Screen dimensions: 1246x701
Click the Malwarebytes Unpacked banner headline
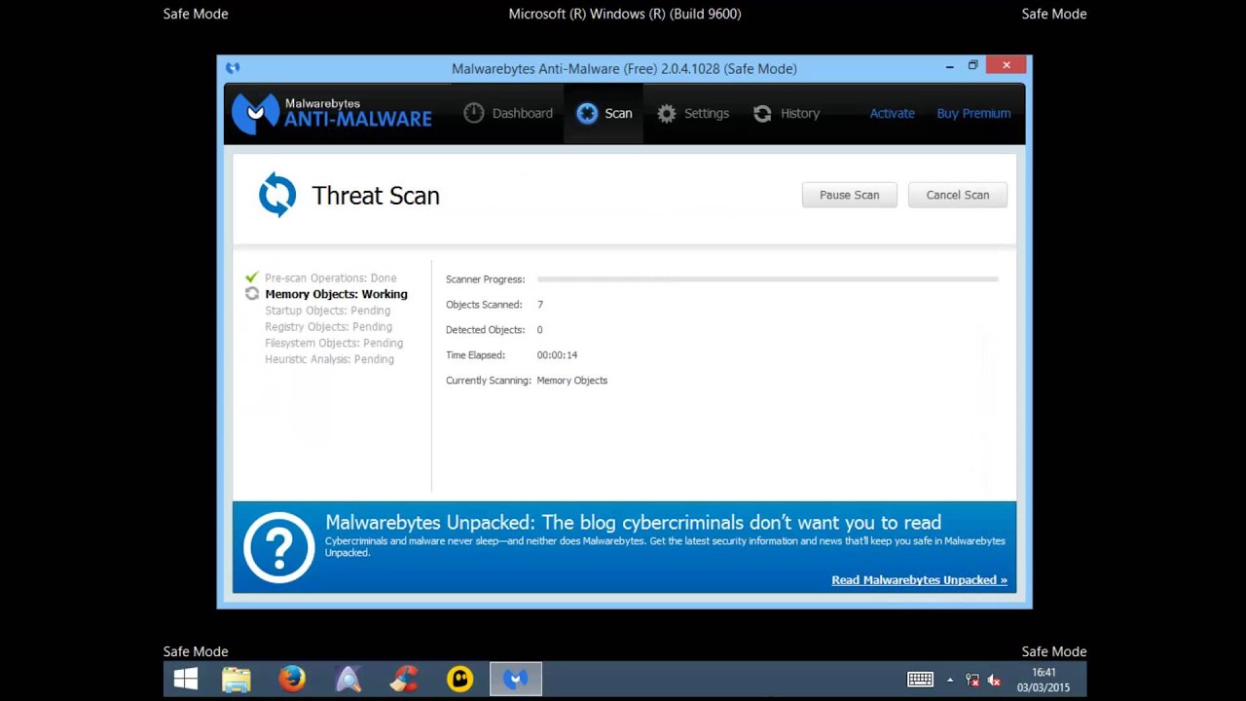pos(633,523)
